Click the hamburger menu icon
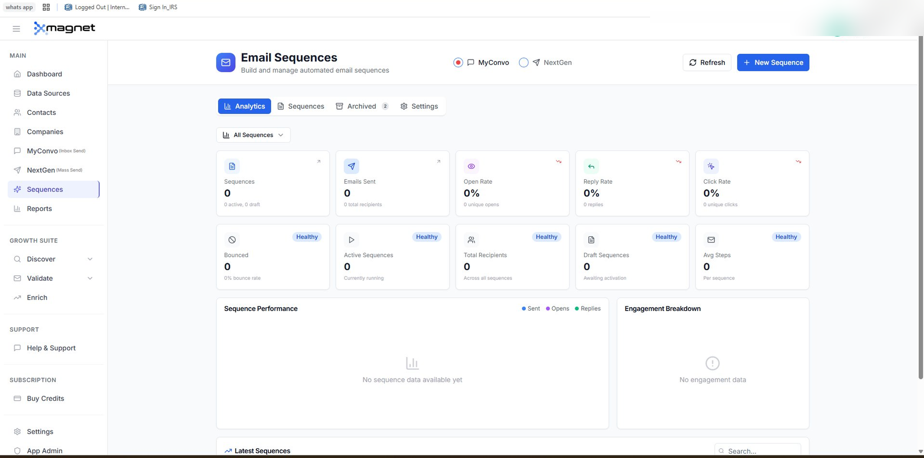The width and height of the screenshot is (924, 458). pyautogui.click(x=16, y=29)
